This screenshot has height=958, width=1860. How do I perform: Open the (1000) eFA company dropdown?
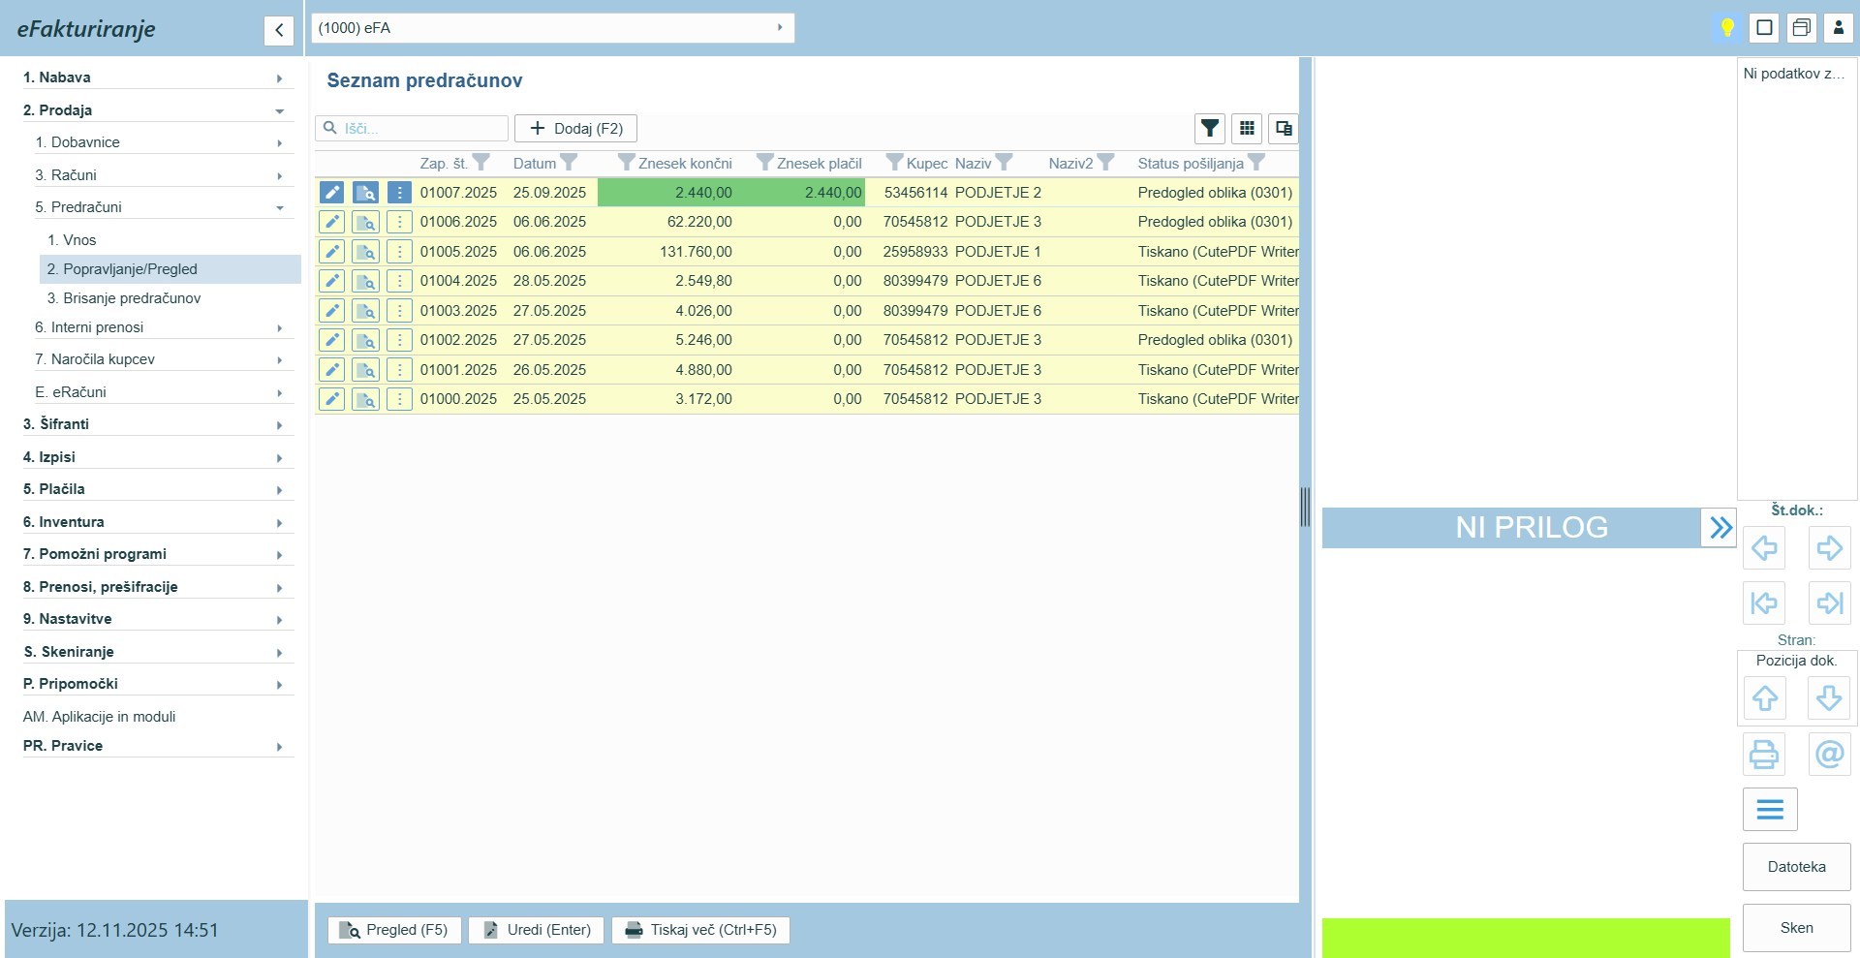click(x=552, y=28)
